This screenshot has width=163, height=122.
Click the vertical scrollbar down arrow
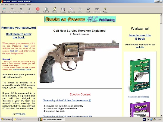161,115
